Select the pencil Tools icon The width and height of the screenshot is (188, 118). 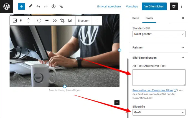pos(30,6)
